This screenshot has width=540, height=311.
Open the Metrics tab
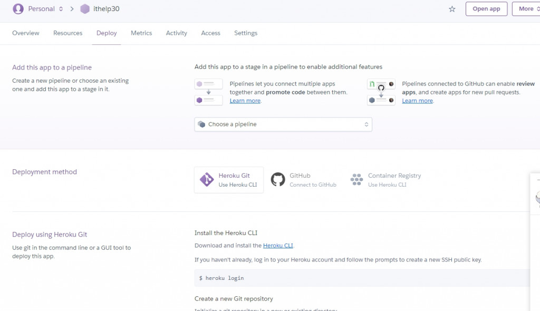pos(141,33)
